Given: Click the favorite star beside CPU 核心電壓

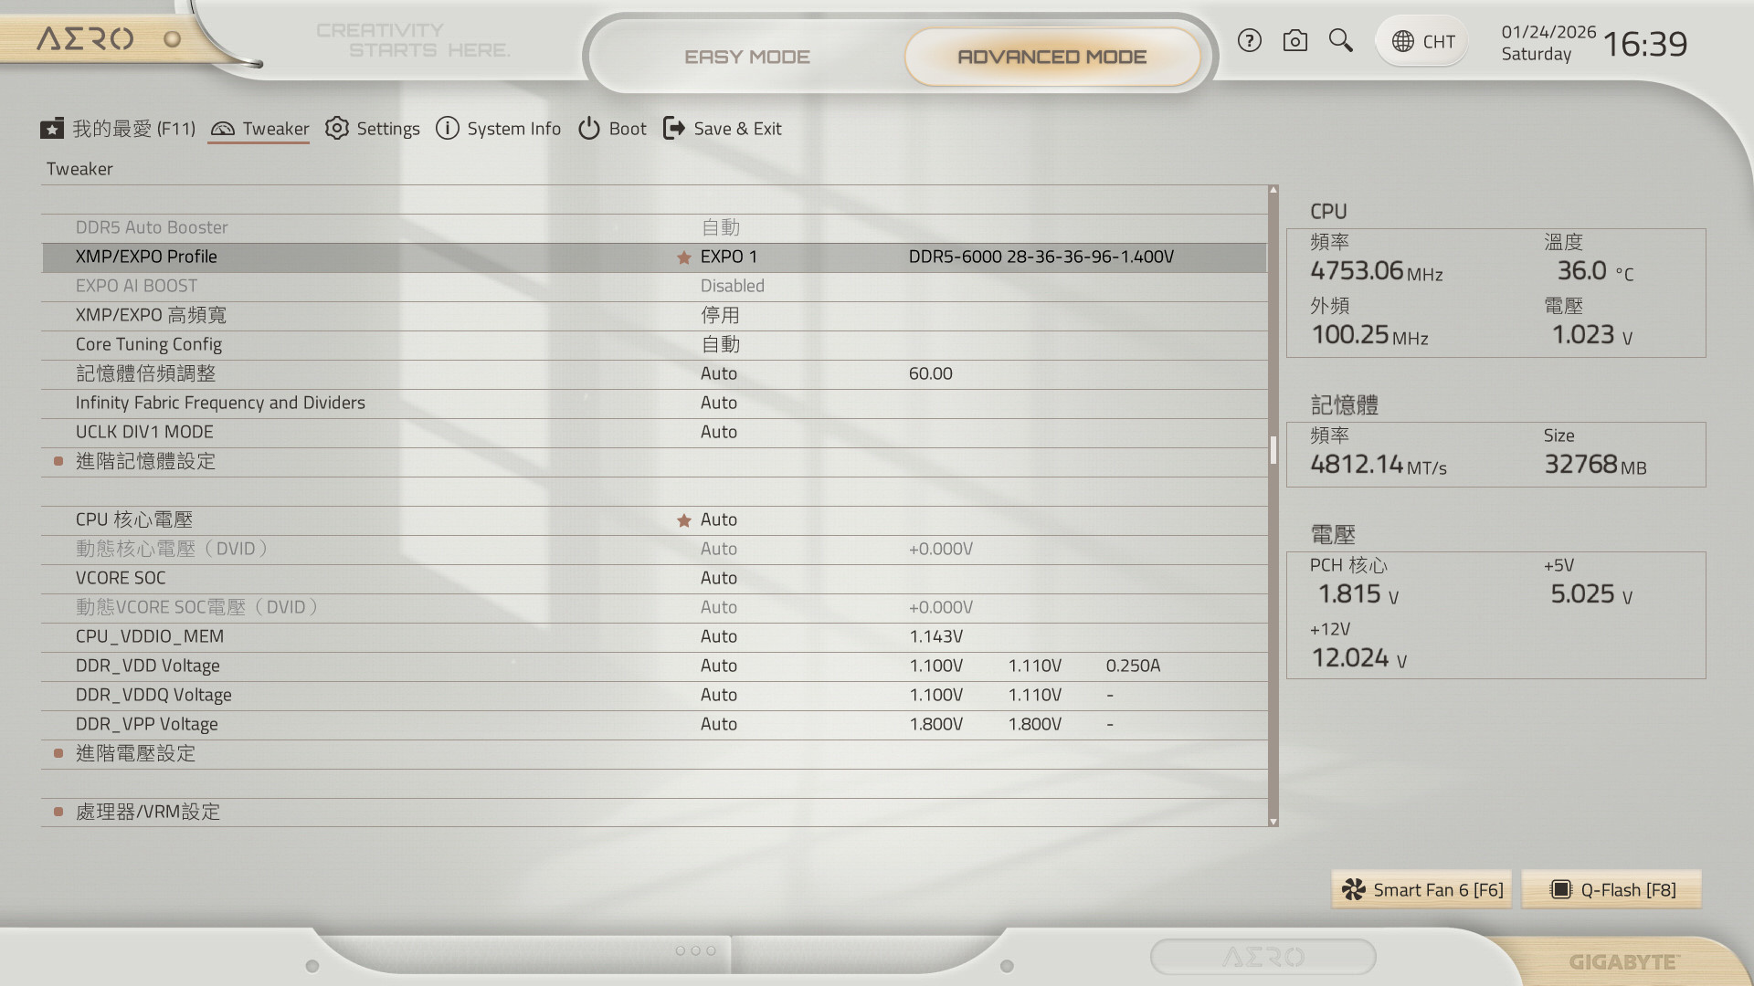Looking at the screenshot, I should (x=683, y=520).
